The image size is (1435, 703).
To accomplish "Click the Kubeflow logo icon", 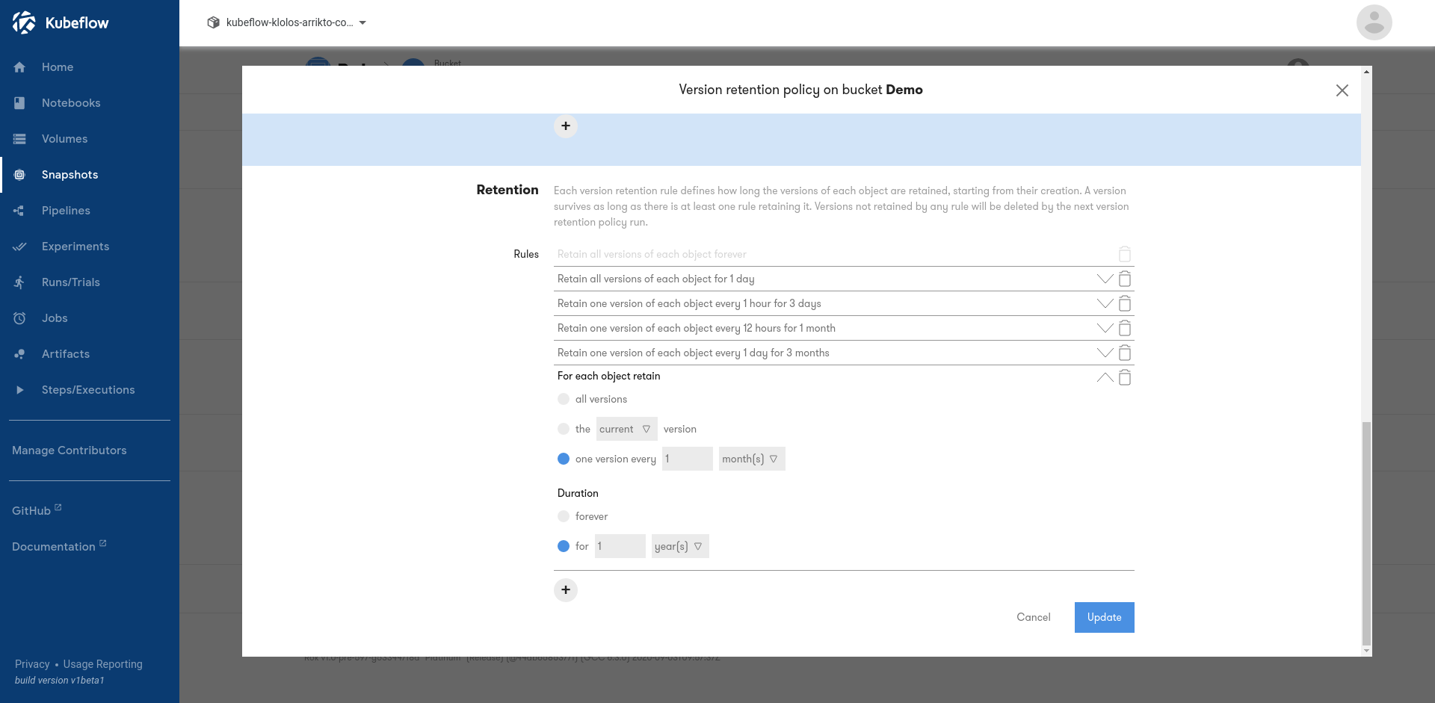I will click(24, 22).
